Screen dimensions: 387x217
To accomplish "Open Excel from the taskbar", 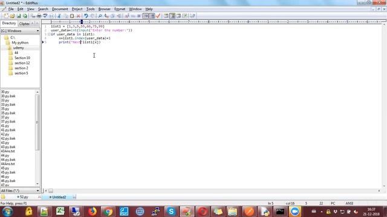I will point(60,212).
